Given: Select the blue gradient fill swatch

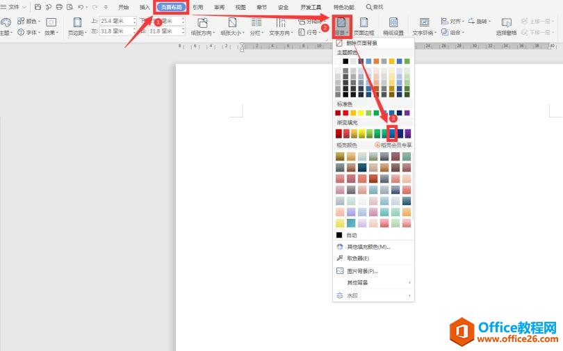Looking at the screenshot, I should [393, 133].
